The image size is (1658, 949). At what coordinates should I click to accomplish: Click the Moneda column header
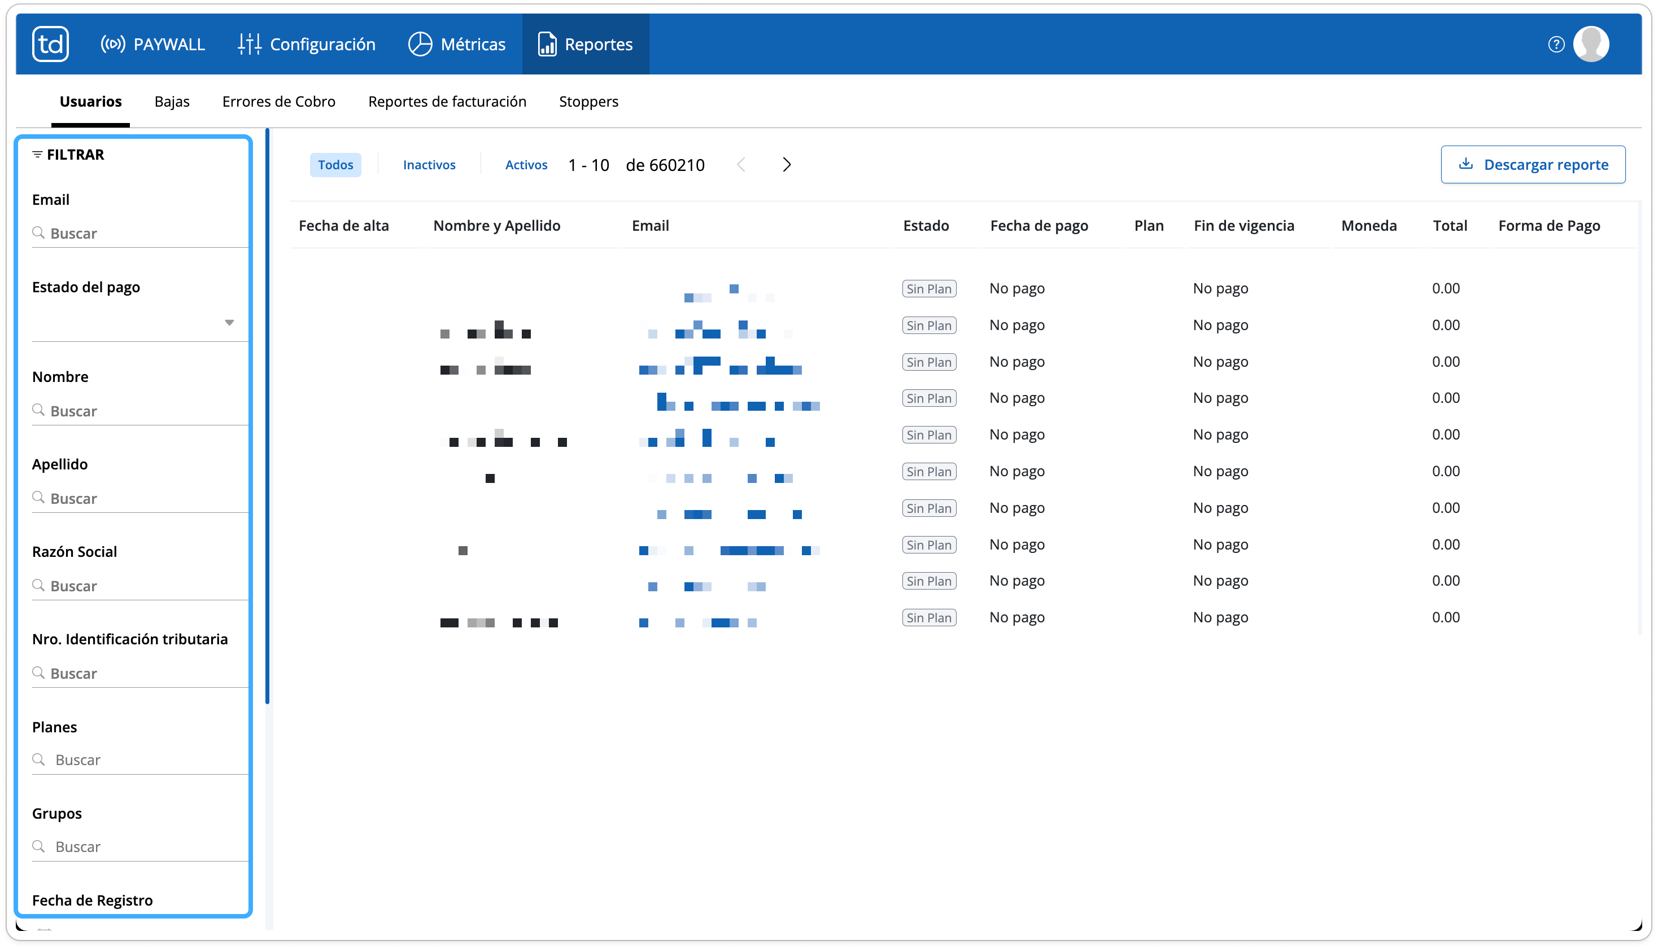[x=1369, y=226]
